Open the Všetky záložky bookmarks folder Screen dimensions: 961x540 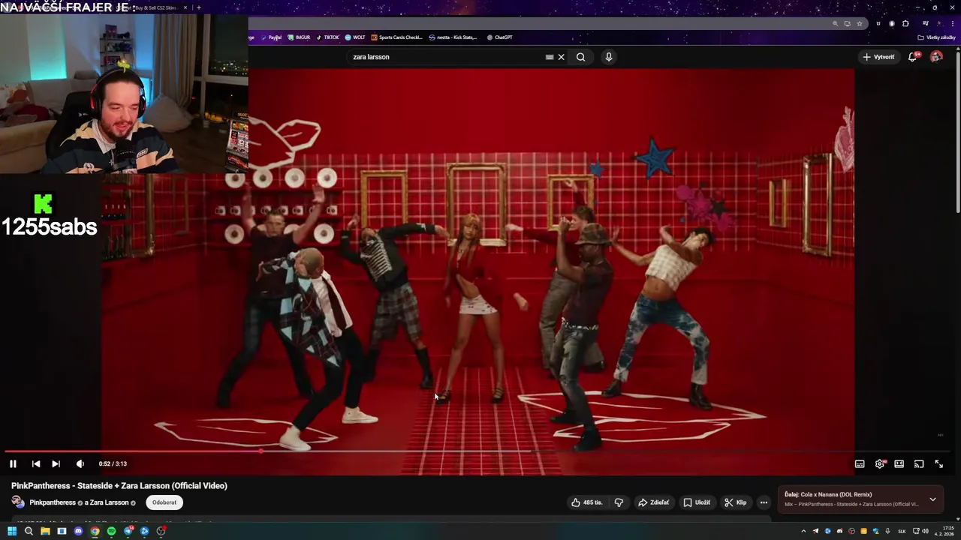[x=936, y=37]
